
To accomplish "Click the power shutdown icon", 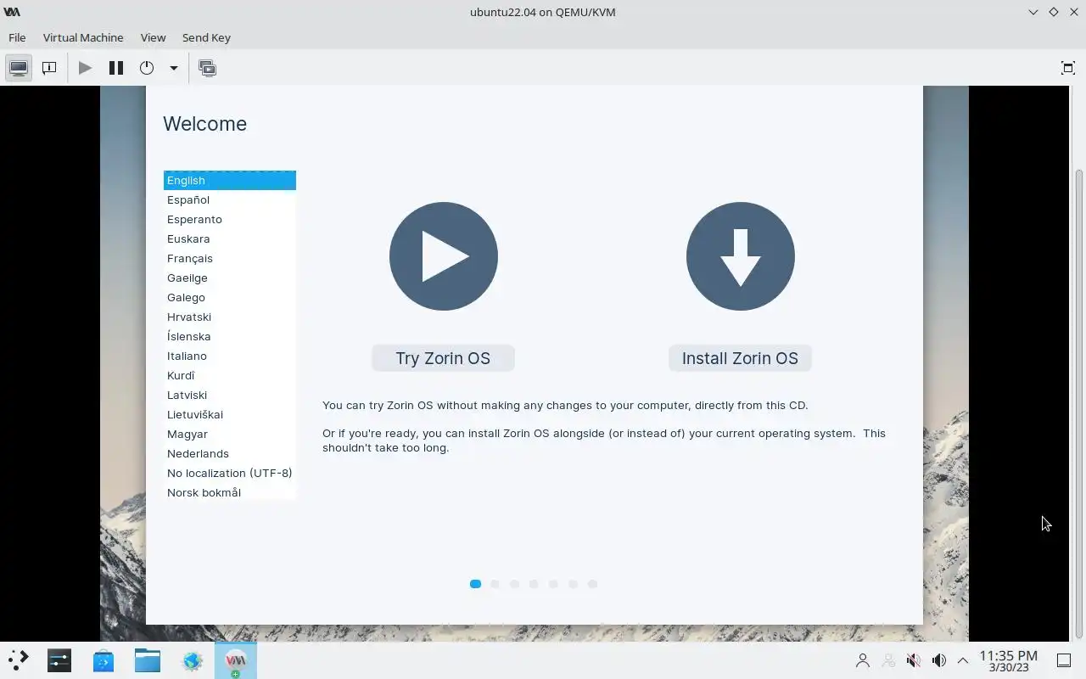I will point(147,68).
